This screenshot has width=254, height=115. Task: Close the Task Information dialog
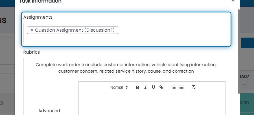tap(233, 1)
